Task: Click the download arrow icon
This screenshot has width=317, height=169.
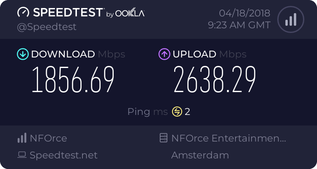Action: pyautogui.click(x=22, y=54)
